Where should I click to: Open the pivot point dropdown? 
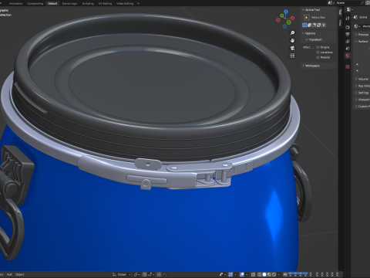point(137,274)
